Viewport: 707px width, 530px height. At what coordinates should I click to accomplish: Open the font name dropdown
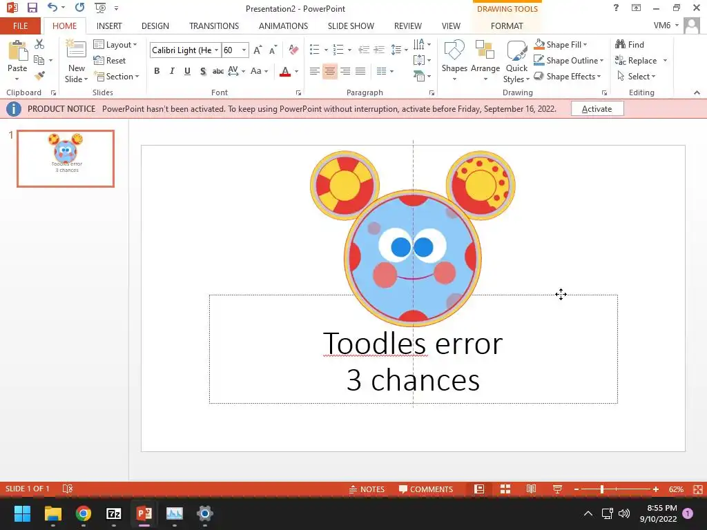tap(216, 50)
